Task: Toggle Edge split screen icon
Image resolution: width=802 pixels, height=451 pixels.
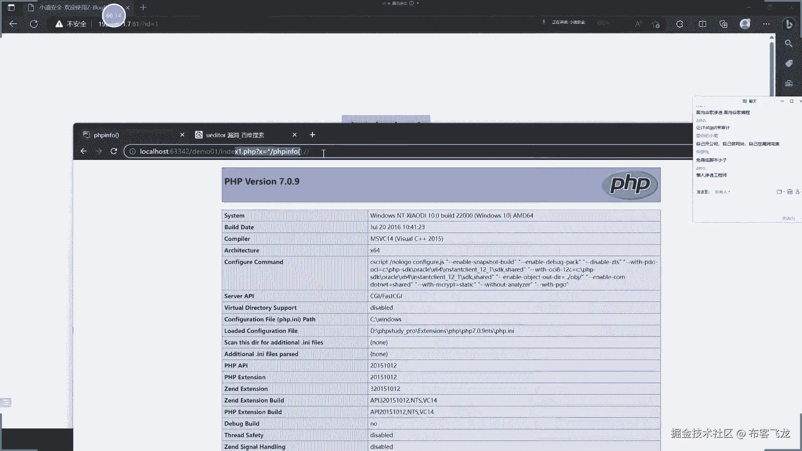Action: click(702, 24)
